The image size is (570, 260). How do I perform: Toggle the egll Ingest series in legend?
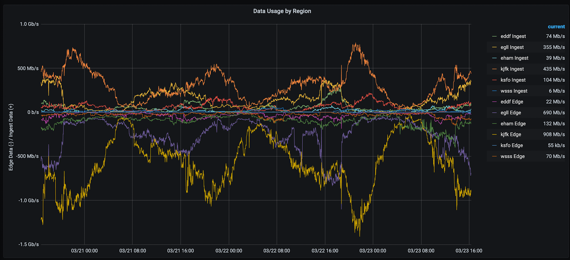(x=512, y=47)
